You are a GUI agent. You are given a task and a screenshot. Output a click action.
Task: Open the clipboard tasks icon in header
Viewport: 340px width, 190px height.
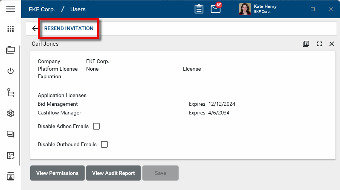click(199, 9)
